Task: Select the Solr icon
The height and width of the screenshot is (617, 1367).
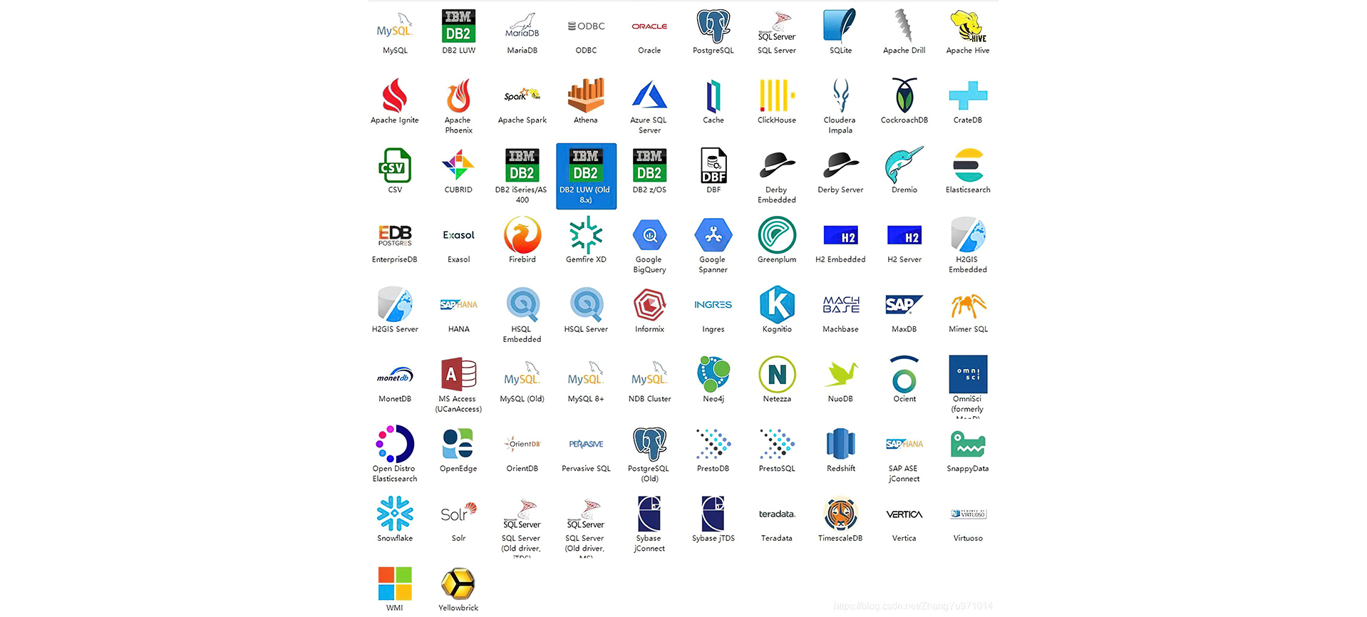Action: (458, 514)
